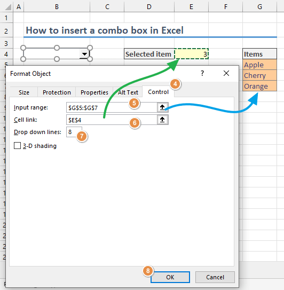
Task: Close the Format Object dialog
Action: pyautogui.click(x=226, y=73)
